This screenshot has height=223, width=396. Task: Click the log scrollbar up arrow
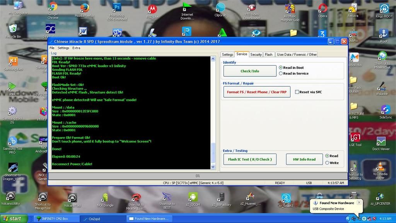213,59
